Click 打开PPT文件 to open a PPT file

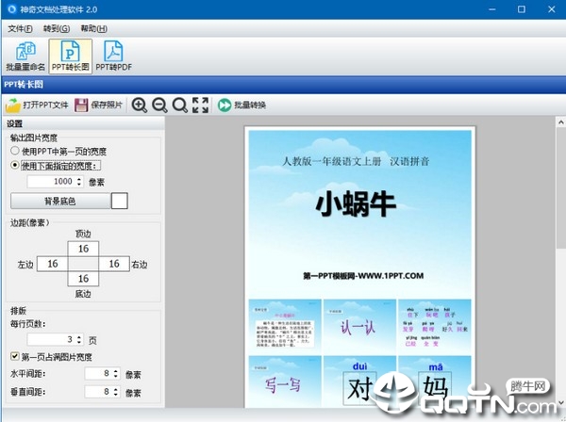[37, 105]
